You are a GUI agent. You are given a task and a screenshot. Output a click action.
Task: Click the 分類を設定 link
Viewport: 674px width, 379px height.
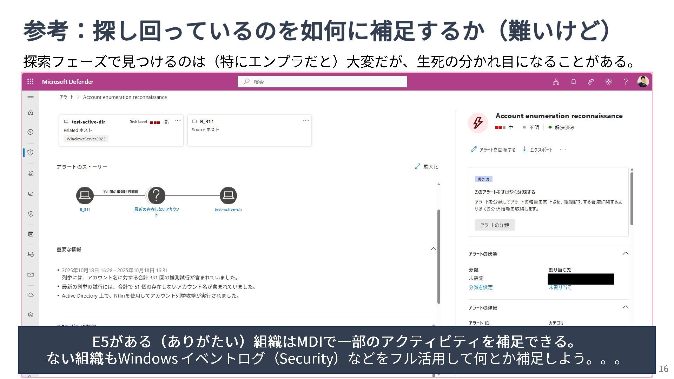click(x=481, y=287)
